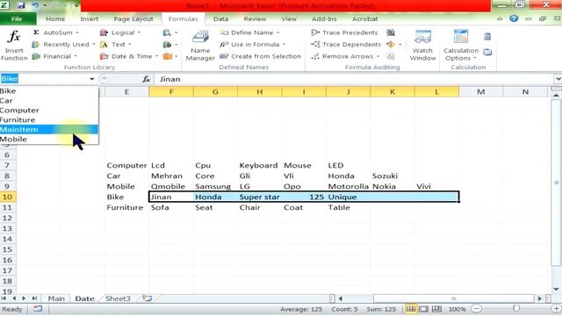
Task: Expand the formula bar
Action: pyautogui.click(x=558, y=79)
